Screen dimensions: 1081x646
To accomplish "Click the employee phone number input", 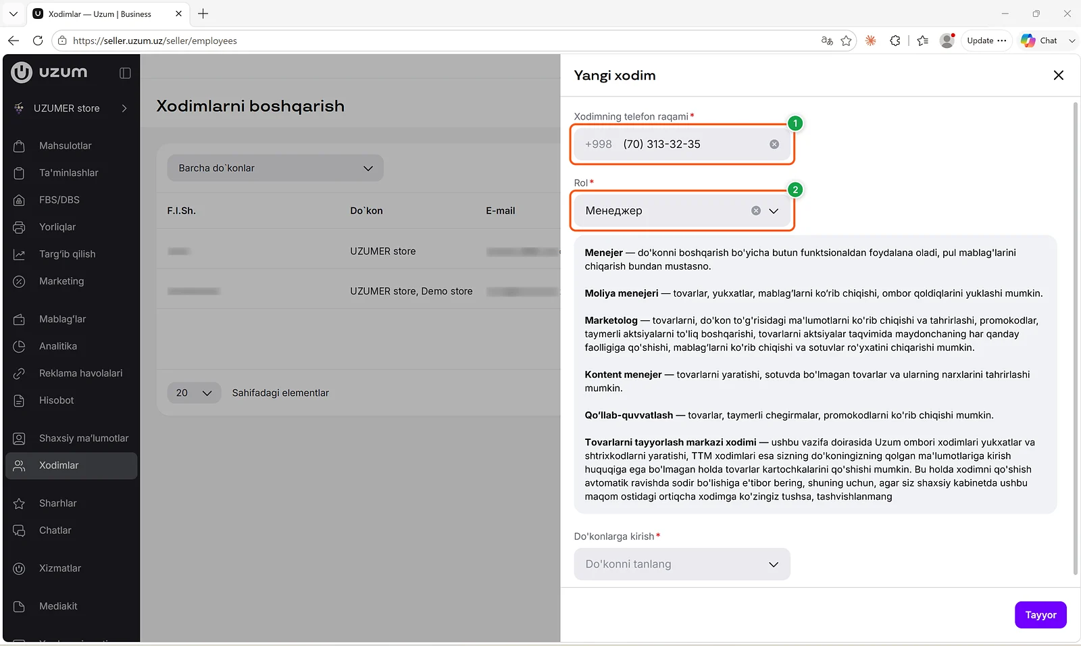I will click(682, 144).
